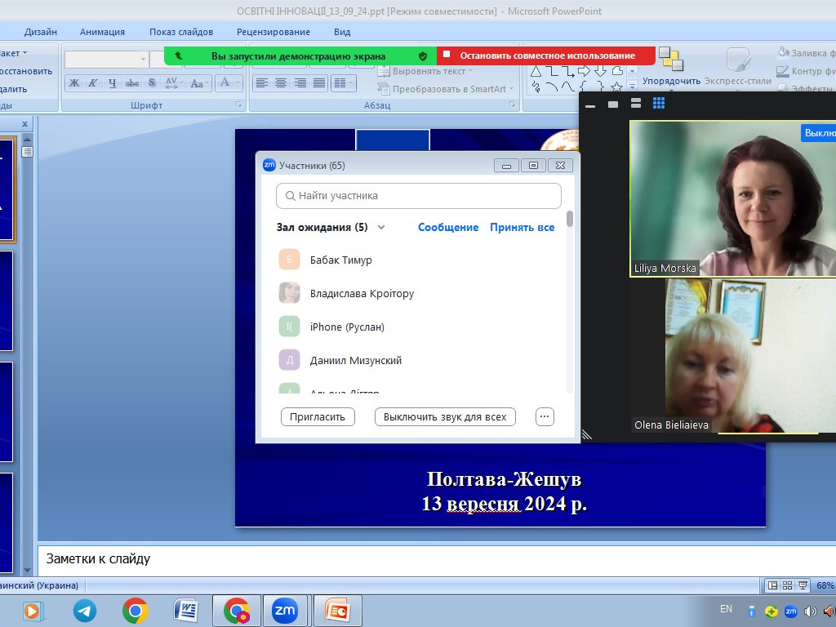Switch Zoom video panel to gallery grid view
The height and width of the screenshot is (627, 836).
click(x=659, y=104)
